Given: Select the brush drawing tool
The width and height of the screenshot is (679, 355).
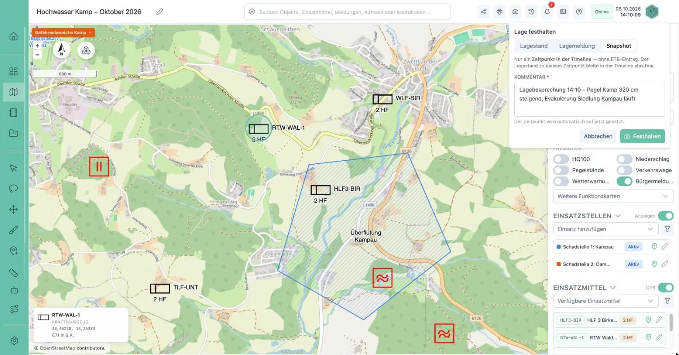Looking at the screenshot, I should 13,230.
